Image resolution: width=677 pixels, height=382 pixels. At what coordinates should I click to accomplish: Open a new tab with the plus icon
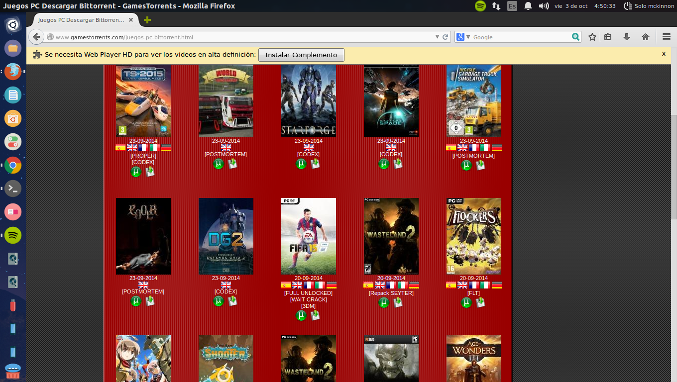(x=146, y=21)
